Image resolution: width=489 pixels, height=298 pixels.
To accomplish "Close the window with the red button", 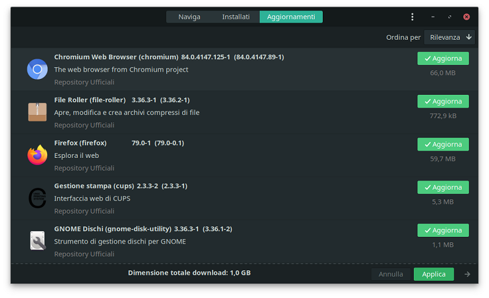I will click(x=466, y=17).
